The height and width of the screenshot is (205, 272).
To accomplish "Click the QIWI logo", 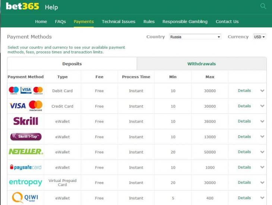I will point(26,198).
